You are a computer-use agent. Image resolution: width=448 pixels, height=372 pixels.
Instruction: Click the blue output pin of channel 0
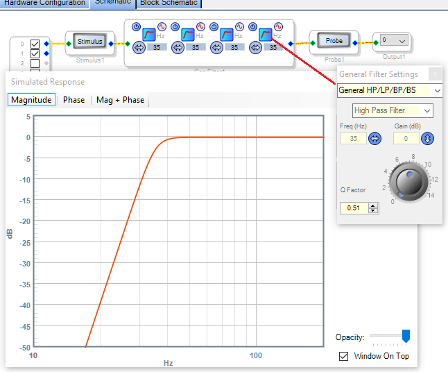[x=46, y=44]
